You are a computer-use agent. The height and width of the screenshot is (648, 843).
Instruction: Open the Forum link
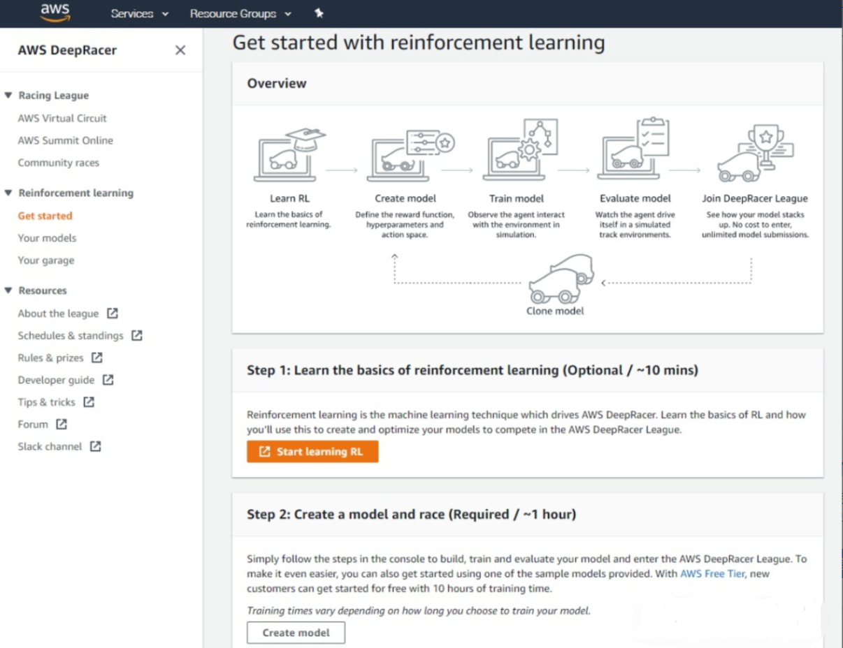[33, 425]
